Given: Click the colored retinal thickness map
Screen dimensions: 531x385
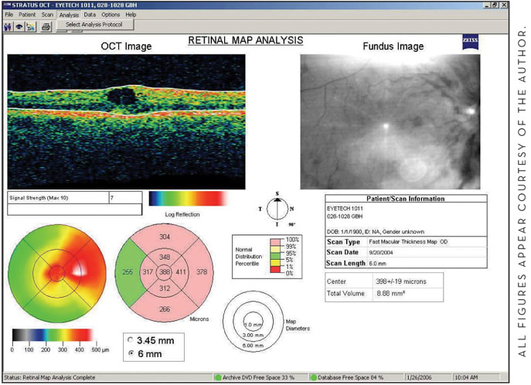Looking at the screenshot, I should pos(57,273).
